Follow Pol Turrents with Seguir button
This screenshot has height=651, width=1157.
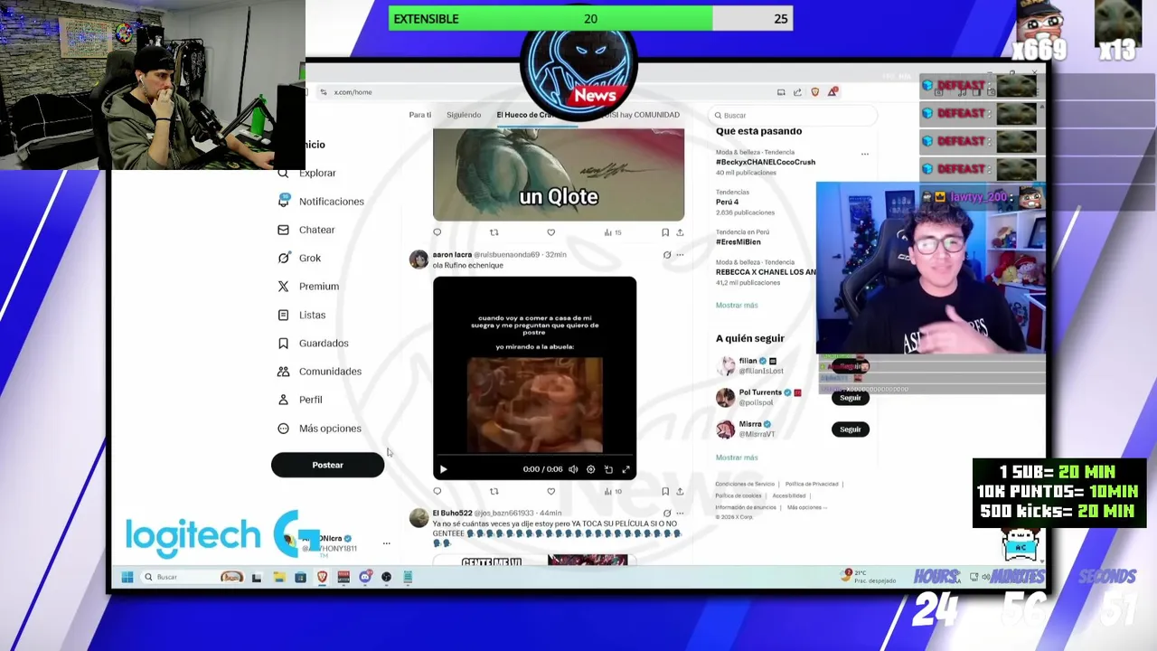tap(850, 398)
